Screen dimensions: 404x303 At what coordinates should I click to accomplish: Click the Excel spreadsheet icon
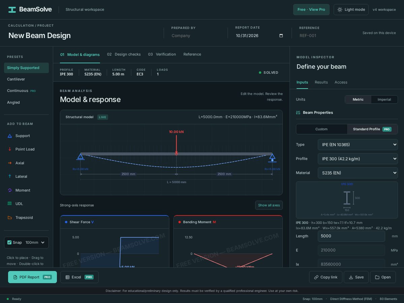tap(67, 277)
